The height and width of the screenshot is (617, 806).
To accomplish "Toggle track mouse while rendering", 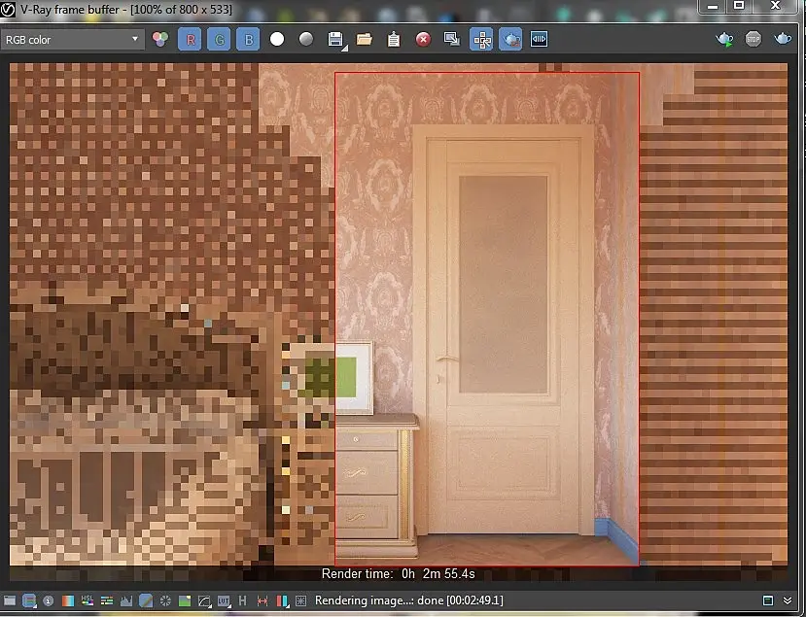I will click(481, 39).
